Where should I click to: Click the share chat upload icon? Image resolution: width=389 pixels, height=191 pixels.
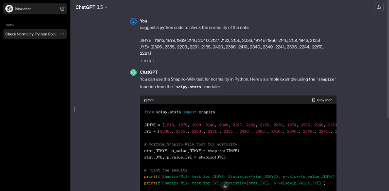[379, 7]
